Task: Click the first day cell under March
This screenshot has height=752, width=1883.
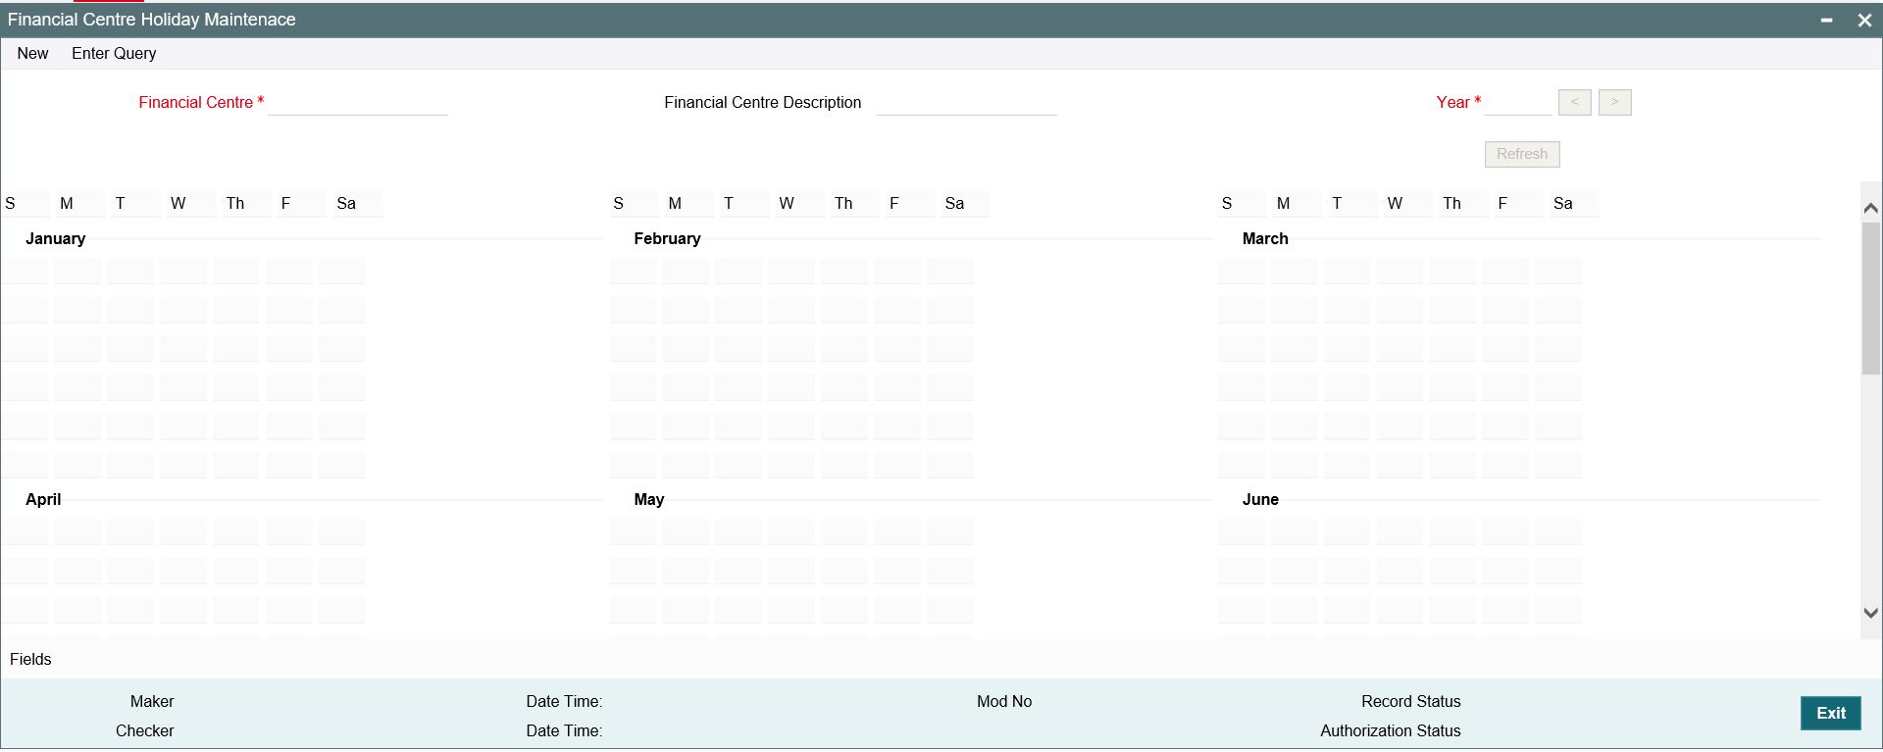Action: tap(1241, 272)
